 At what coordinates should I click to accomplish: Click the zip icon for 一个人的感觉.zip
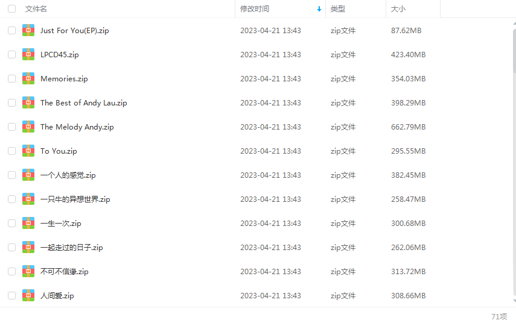(x=28, y=175)
